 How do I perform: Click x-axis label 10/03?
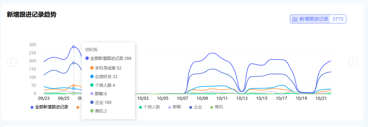click(143, 98)
